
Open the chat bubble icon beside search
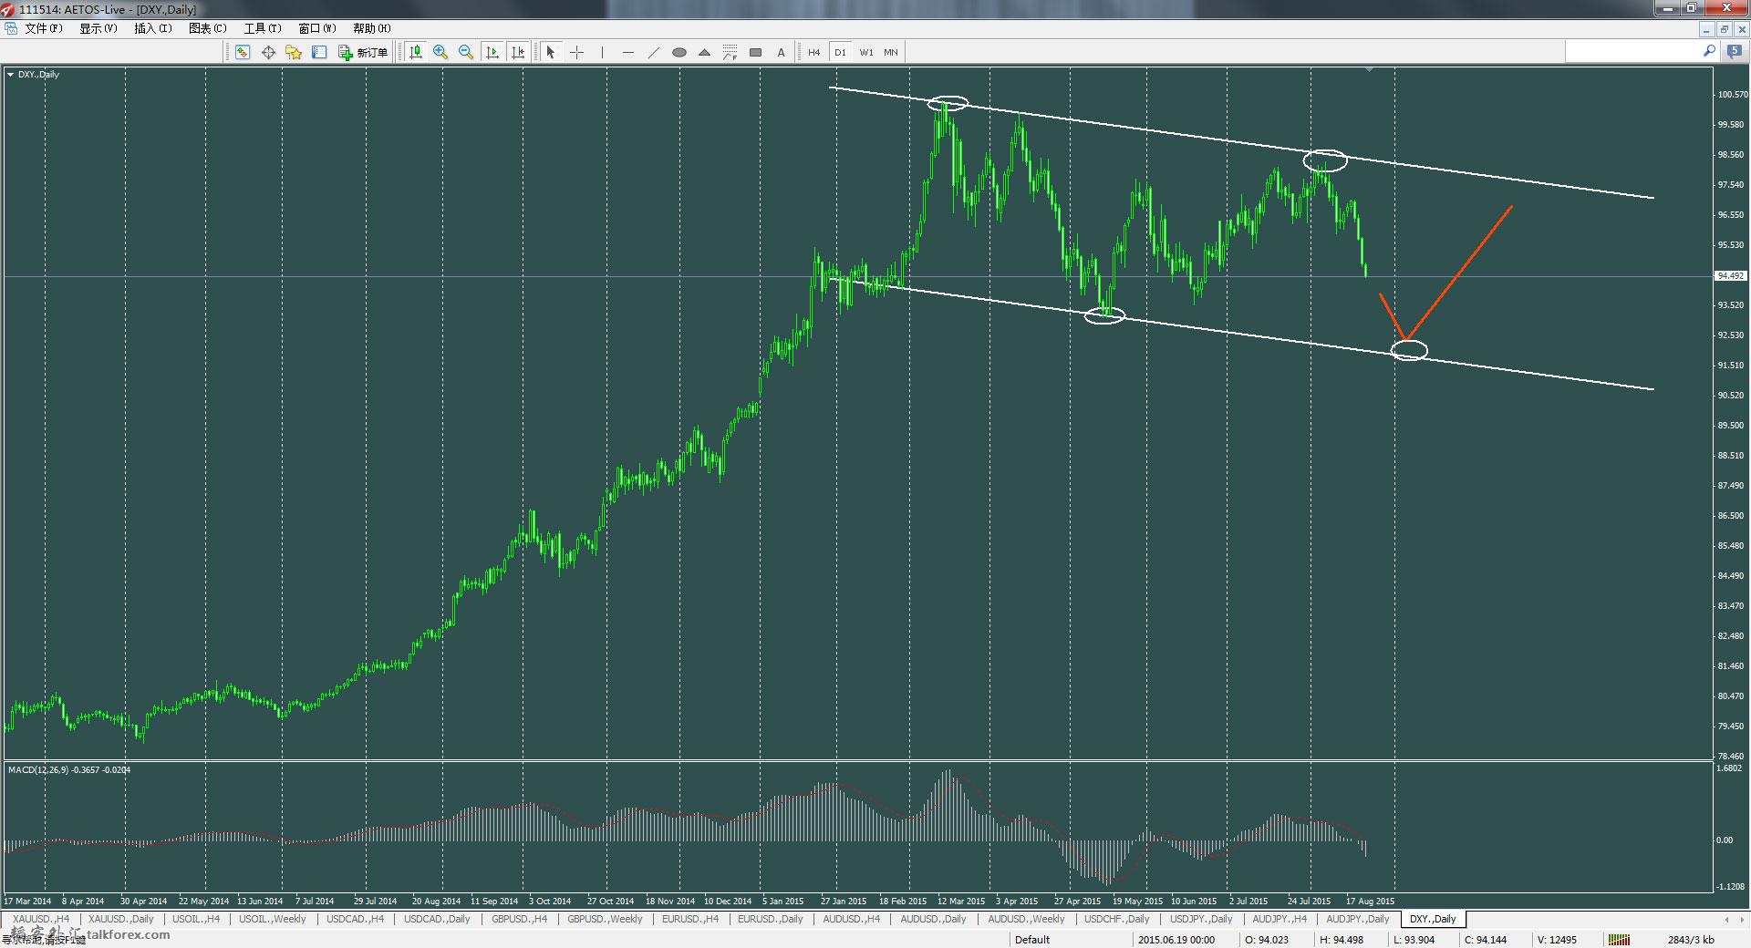pyautogui.click(x=1734, y=53)
